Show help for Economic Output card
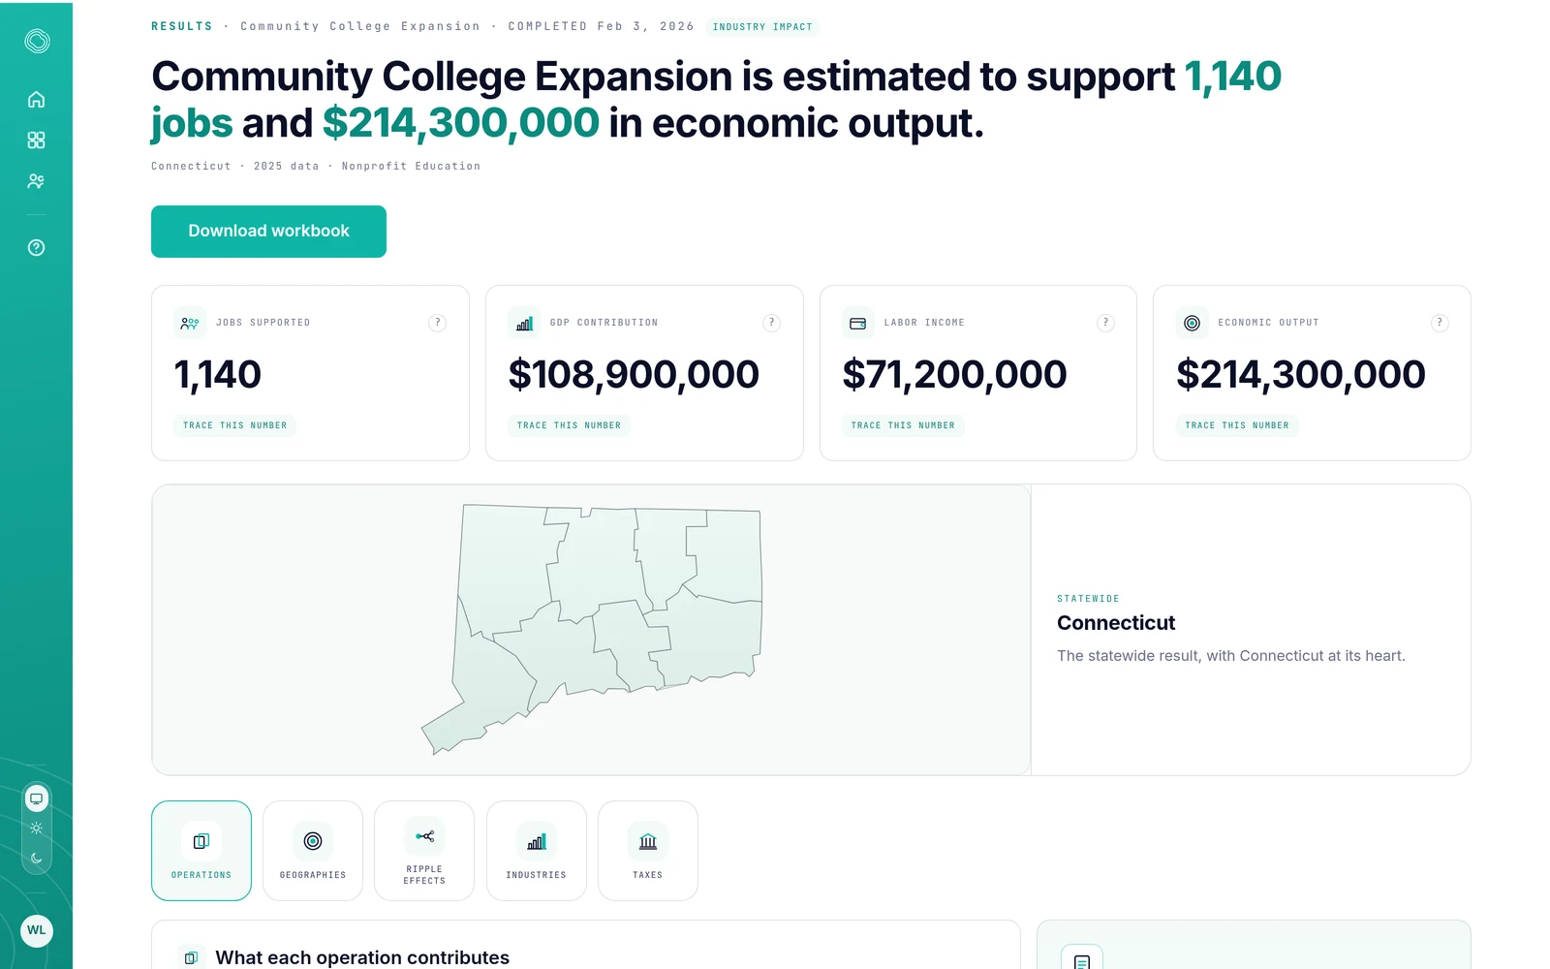The width and height of the screenshot is (1550, 969). click(x=1440, y=323)
